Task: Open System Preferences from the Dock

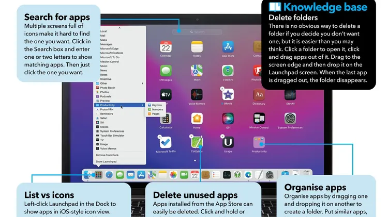Action: click(270, 175)
